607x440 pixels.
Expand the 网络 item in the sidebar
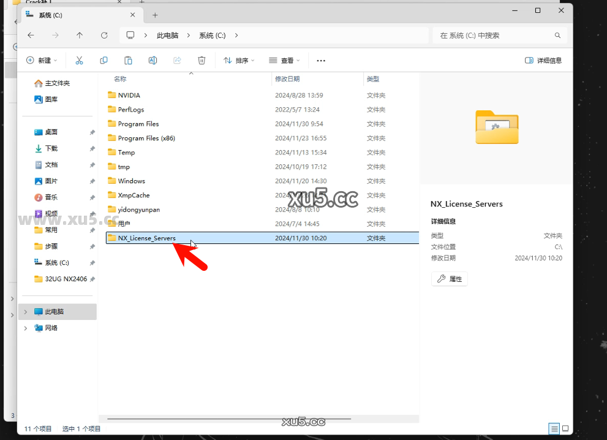[x=25, y=328]
